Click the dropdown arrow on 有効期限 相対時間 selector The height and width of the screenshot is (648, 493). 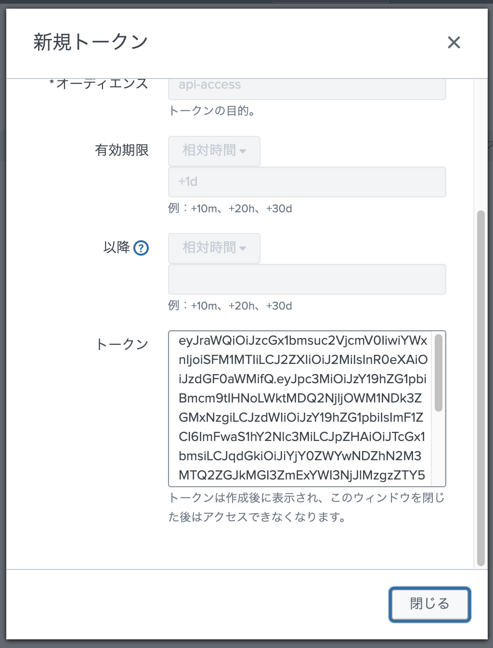point(243,151)
